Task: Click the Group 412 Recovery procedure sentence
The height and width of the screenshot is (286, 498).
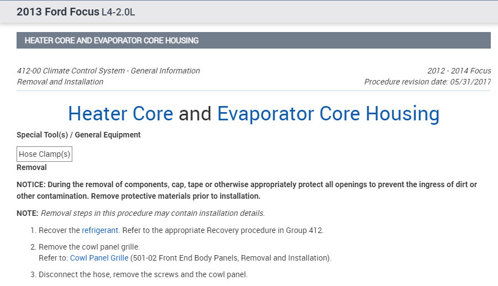Action: [222, 230]
